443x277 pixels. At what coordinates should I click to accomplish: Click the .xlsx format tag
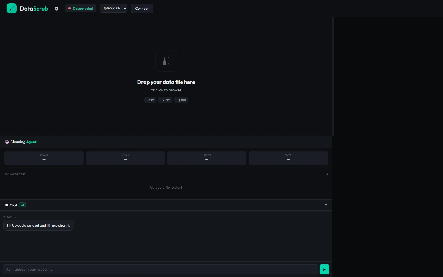(165, 100)
